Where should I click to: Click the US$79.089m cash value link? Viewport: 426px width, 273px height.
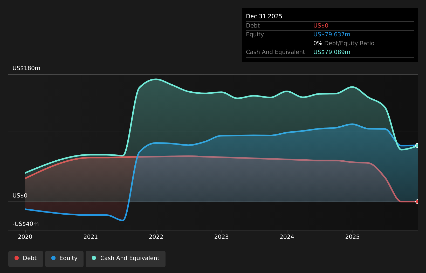332,52
